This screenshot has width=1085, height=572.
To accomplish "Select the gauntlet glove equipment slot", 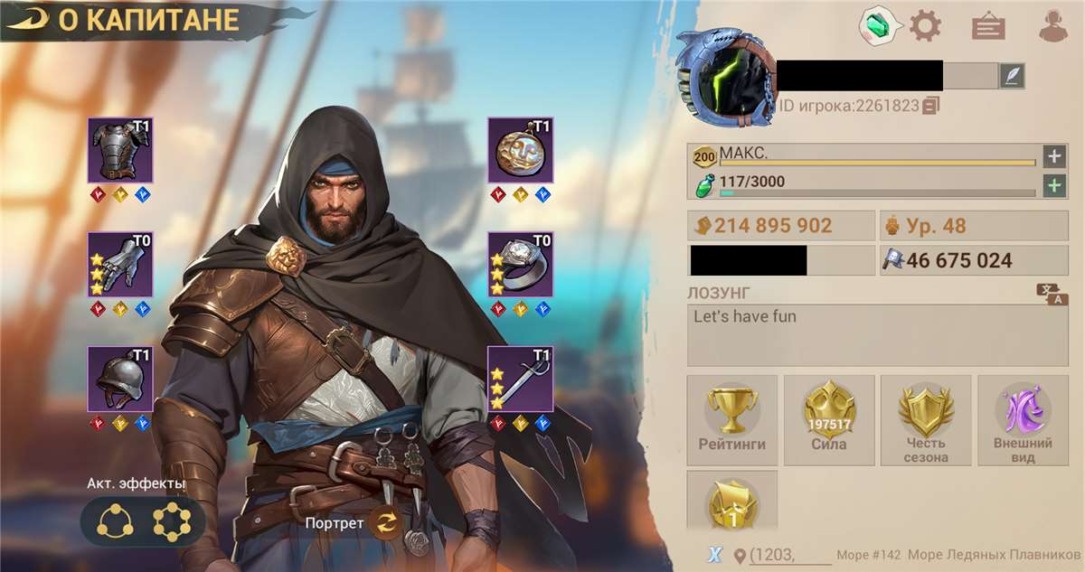I will tap(120, 264).
